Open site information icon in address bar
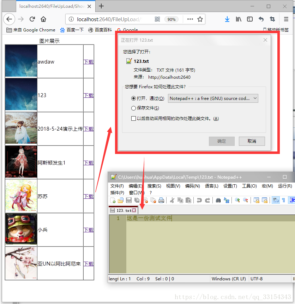The image size is (295, 304). [71, 19]
